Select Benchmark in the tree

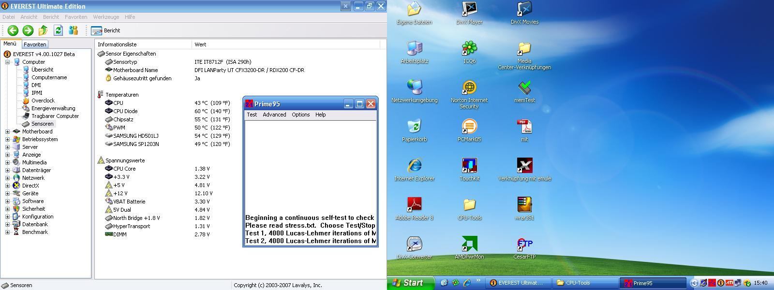[x=35, y=232]
